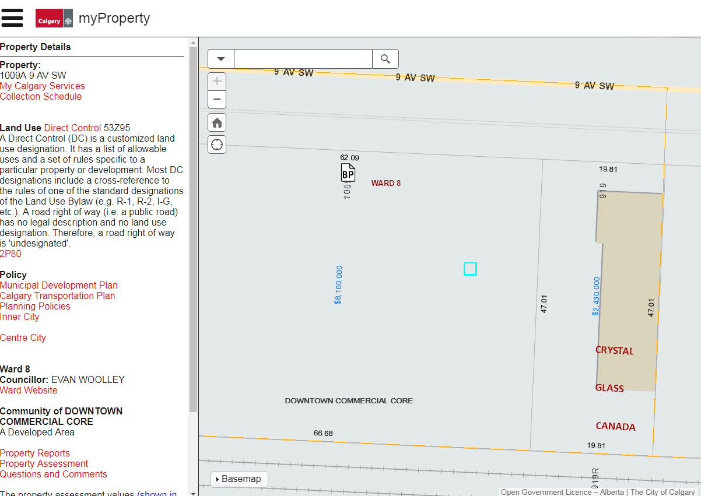This screenshot has width=701, height=496.
Task: Open My Calgary Services link
Action: 42,86
